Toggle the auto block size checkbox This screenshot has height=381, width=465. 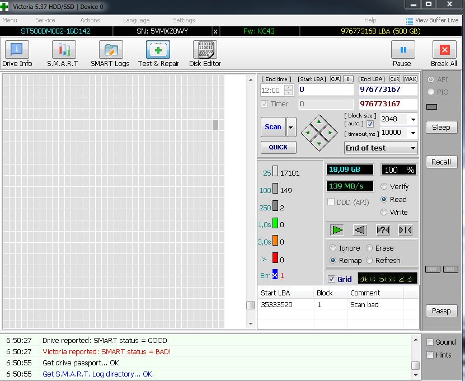pyautogui.click(x=370, y=124)
